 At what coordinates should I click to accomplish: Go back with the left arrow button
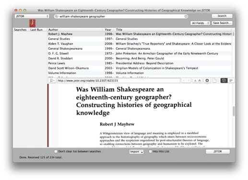(x=184, y=80)
